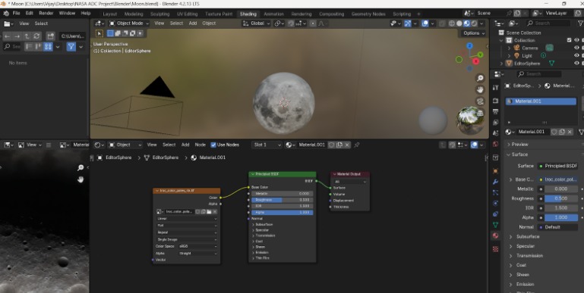Select rendered viewport shading
This screenshot has height=293, width=584.
click(x=474, y=23)
